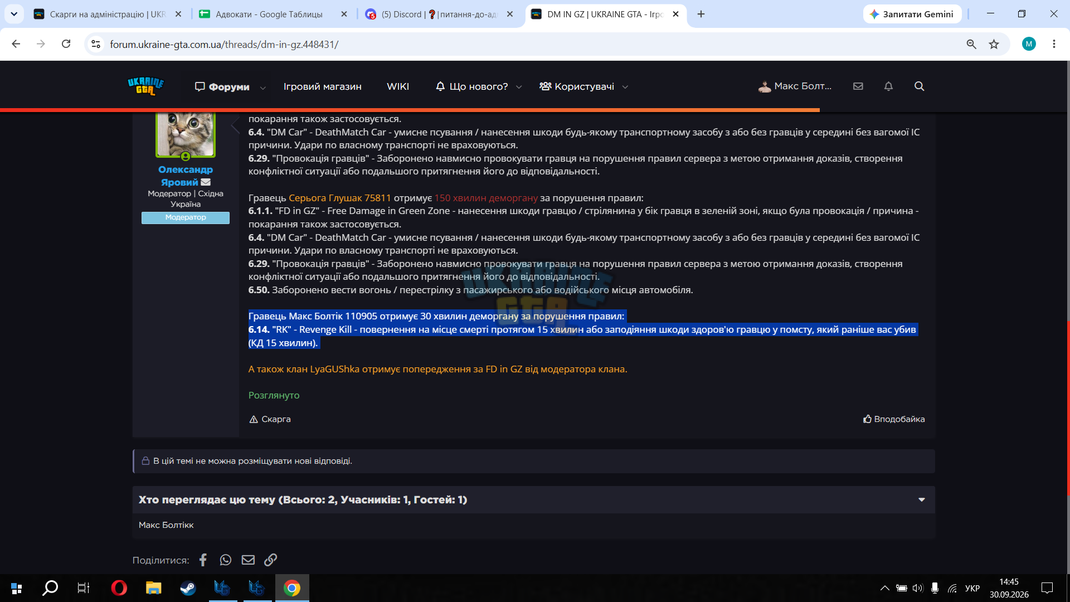This screenshot has height=602, width=1070.
Task: Share thread via WhatsApp icon
Action: [x=225, y=560]
